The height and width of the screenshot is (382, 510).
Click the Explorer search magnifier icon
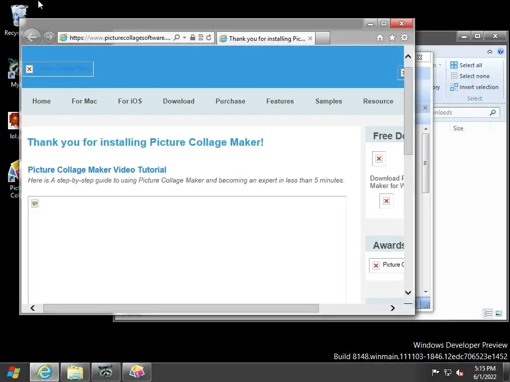coord(493,112)
